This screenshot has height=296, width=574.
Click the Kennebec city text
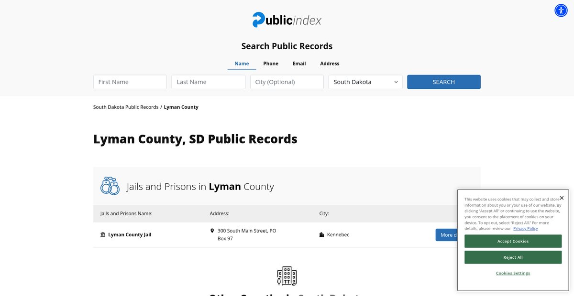pyautogui.click(x=338, y=235)
